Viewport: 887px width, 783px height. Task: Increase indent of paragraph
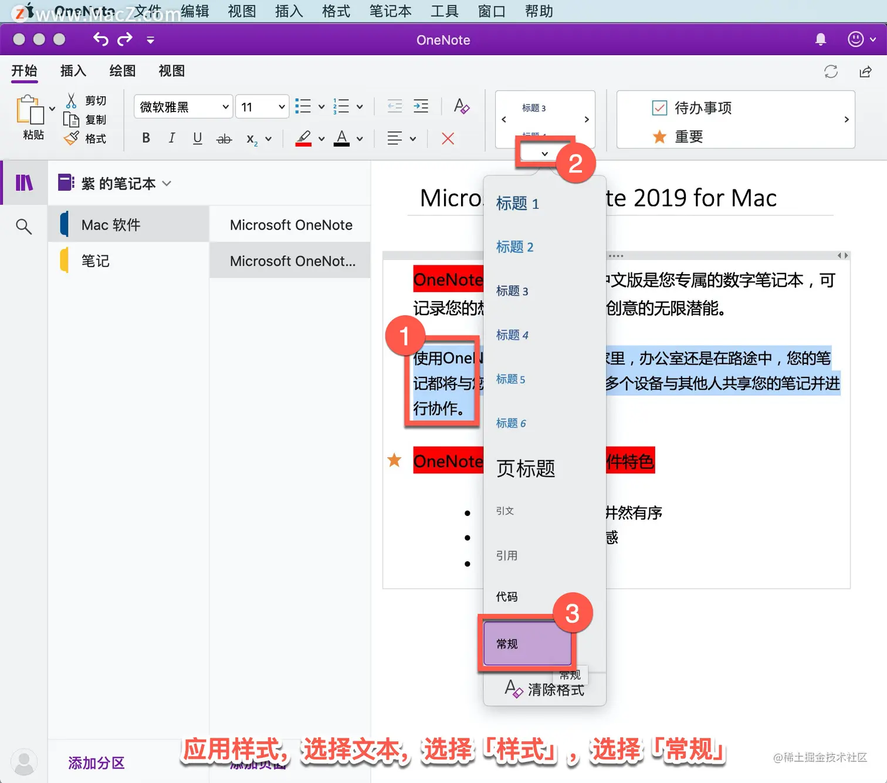click(x=421, y=106)
